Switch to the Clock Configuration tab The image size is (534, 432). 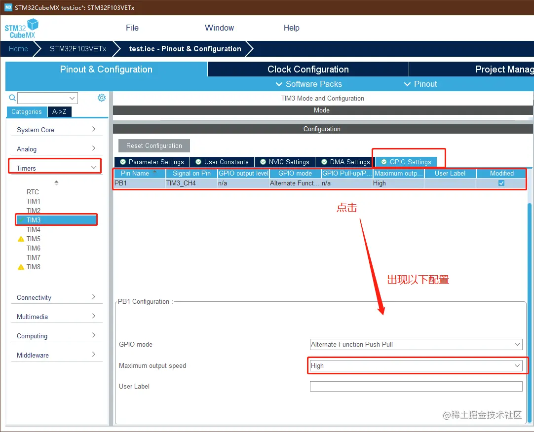click(x=308, y=69)
